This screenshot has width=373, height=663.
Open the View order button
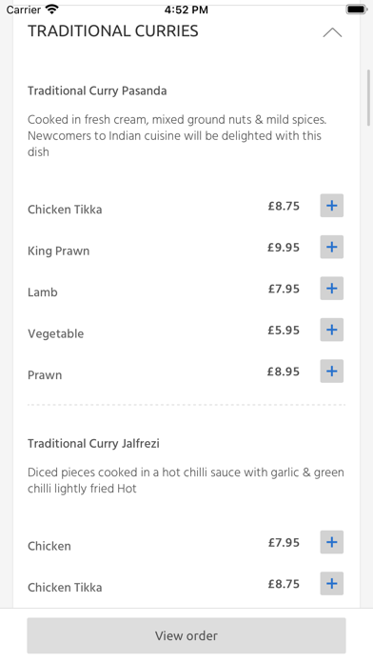point(186,635)
